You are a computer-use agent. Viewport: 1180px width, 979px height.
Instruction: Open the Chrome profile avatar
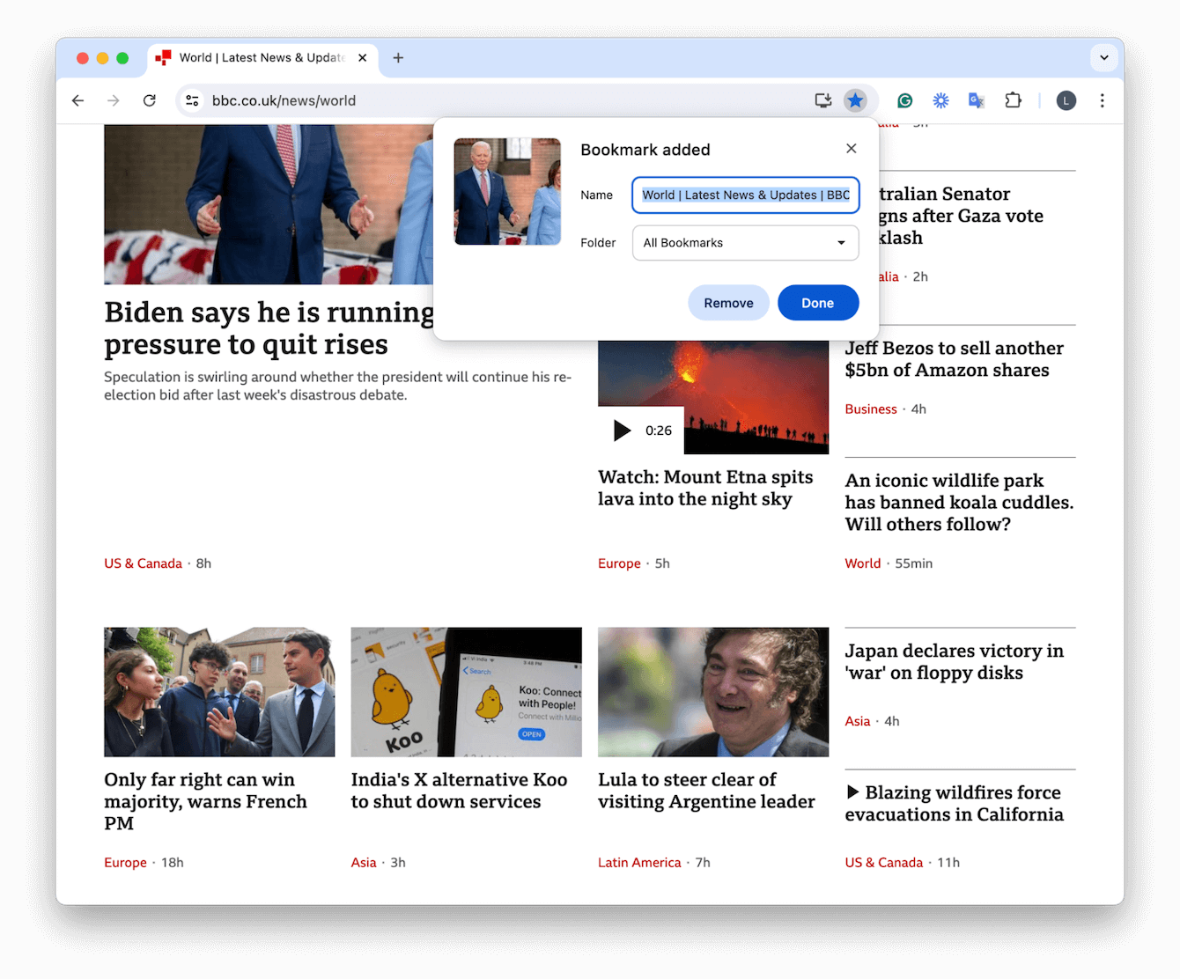(x=1066, y=99)
